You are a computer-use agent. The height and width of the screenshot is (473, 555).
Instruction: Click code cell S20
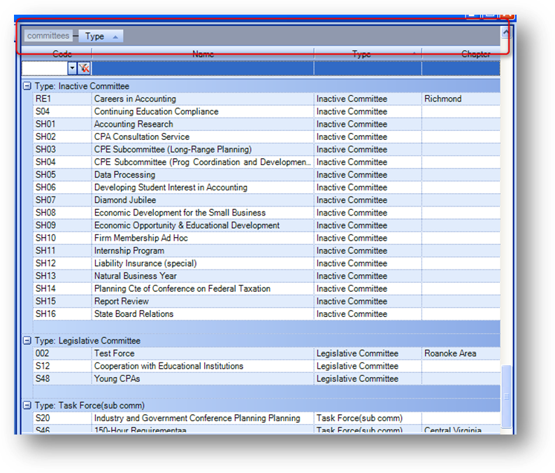click(62, 418)
